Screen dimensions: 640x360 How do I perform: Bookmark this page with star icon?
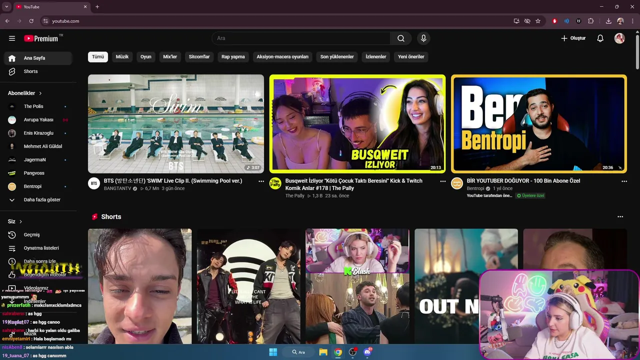tap(538, 21)
